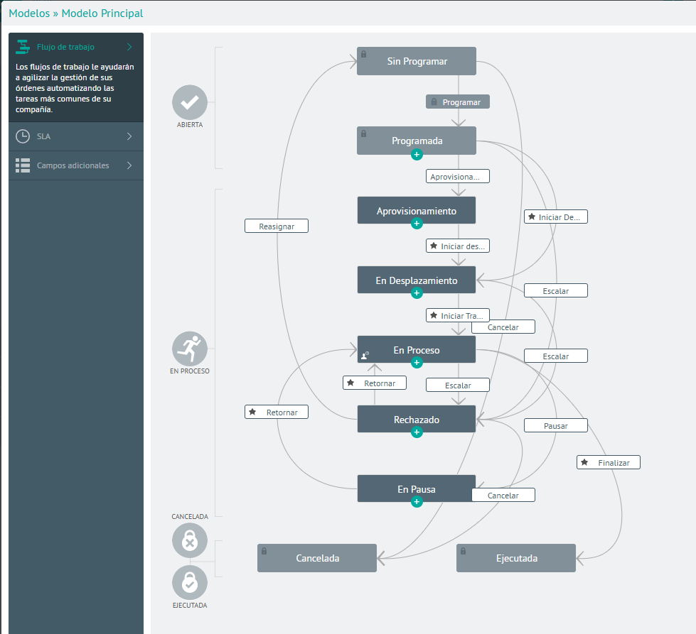Screen dimensions: 696x634
Task: Click the star on Iniciar des... transition
Action: 434,246
